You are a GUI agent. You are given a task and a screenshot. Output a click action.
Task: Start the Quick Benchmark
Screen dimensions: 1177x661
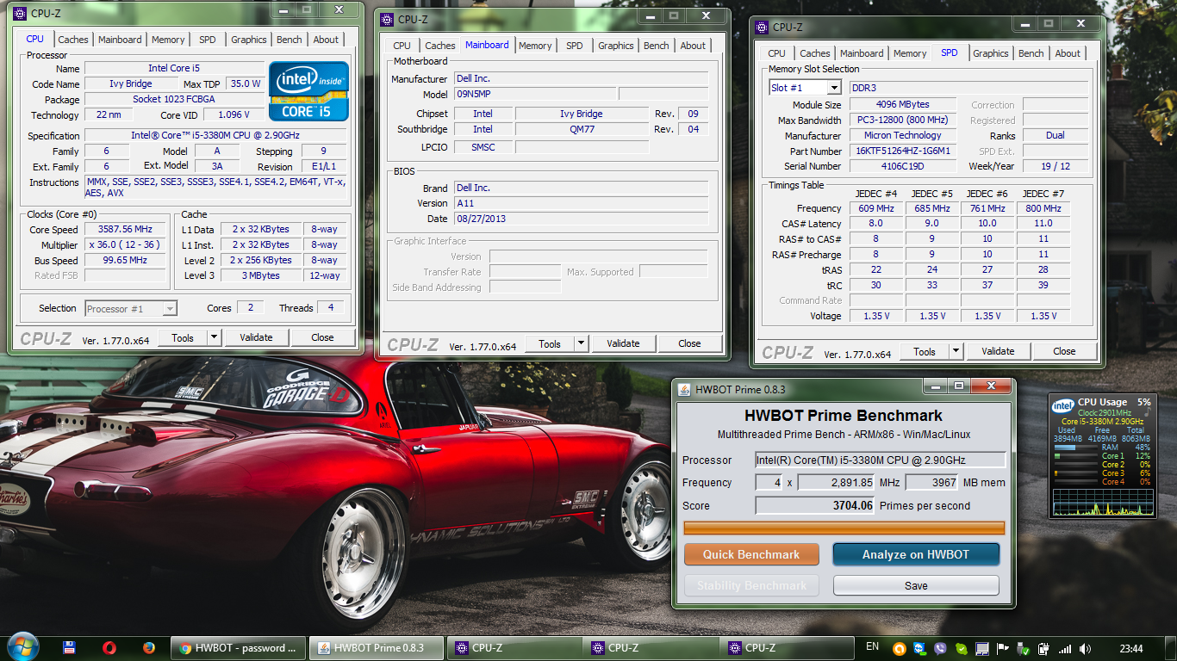tap(751, 554)
